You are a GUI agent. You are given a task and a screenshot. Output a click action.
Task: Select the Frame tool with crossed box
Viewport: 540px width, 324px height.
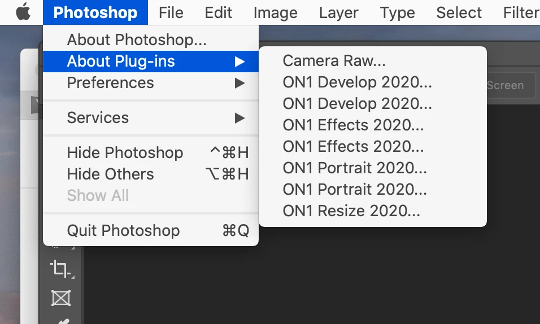point(61,298)
